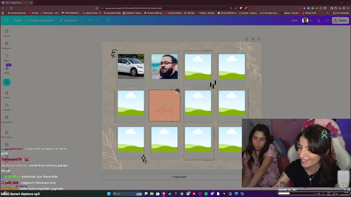Viewport: 351px width, 197px height.
Task: Open Discord from the taskbar
Action: pyautogui.click(x=212, y=194)
